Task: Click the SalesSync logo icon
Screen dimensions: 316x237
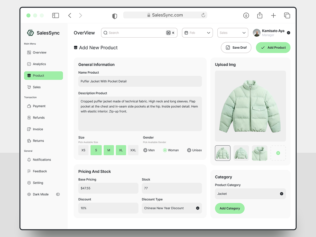Action: (x=30, y=33)
